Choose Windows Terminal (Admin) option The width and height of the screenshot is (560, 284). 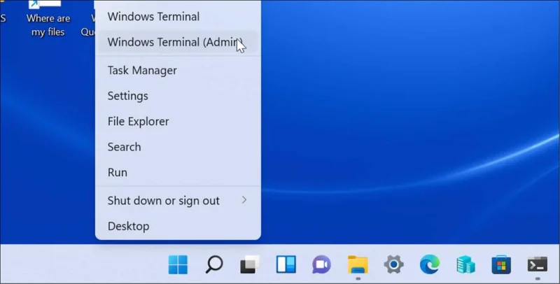coord(178,42)
